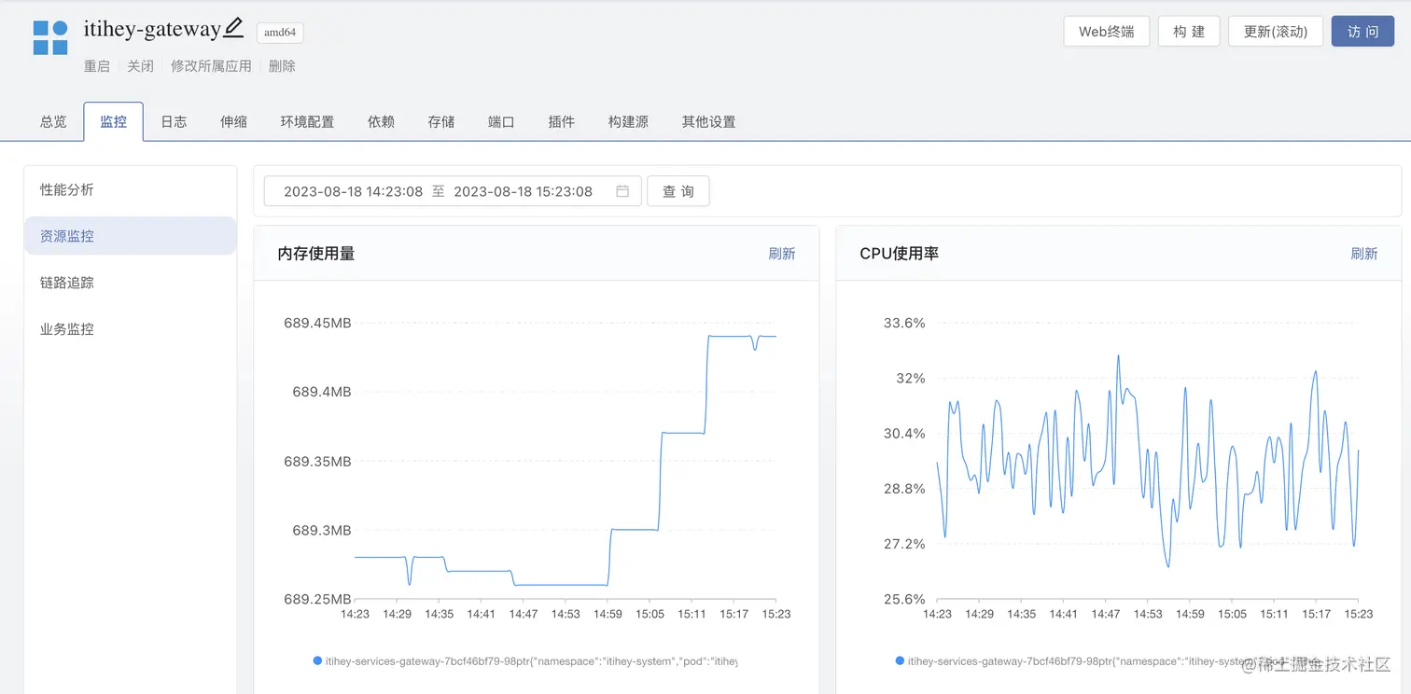The height and width of the screenshot is (694, 1411).
Task: Open the 其他设置 tab
Action: coord(708,121)
